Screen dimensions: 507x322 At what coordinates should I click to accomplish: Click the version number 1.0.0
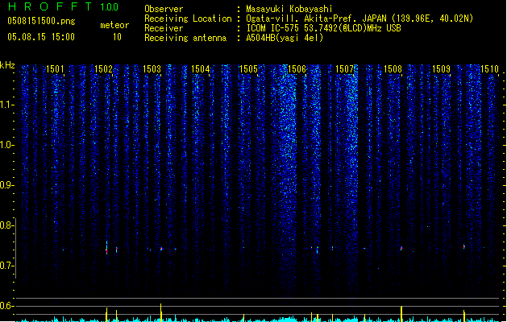(109, 6)
